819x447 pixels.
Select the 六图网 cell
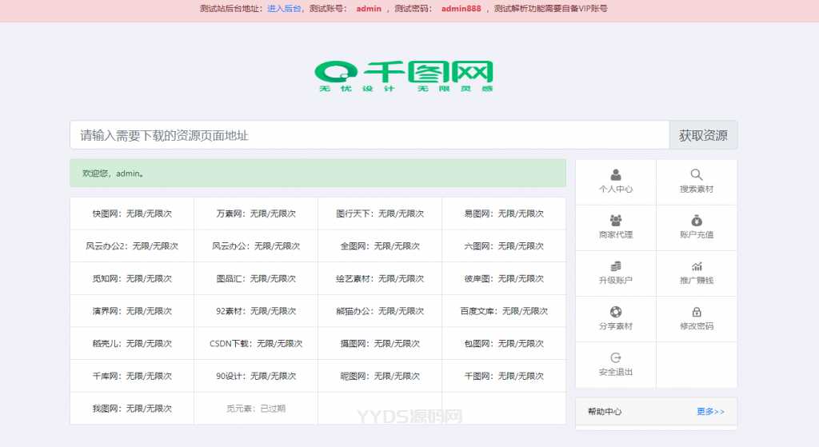point(504,246)
